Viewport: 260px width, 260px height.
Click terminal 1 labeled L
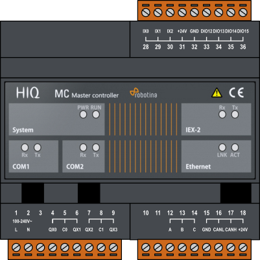pyautogui.click(x=16, y=248)
